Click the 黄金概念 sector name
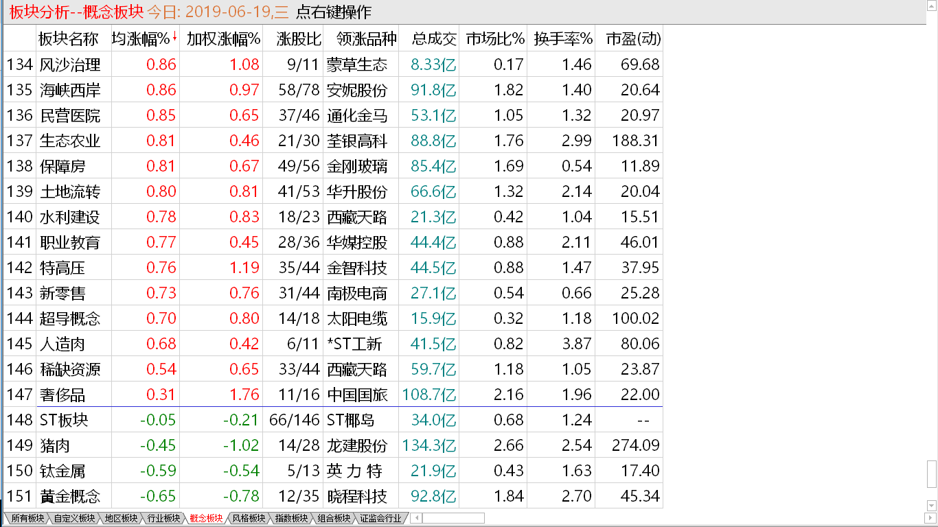The width and height of the screenshot is (938, 527). pyautogui.click(x=71, y=496)
